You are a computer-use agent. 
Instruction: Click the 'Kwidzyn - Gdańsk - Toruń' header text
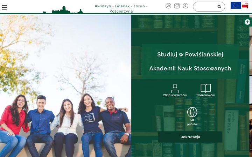coord(121,6)
